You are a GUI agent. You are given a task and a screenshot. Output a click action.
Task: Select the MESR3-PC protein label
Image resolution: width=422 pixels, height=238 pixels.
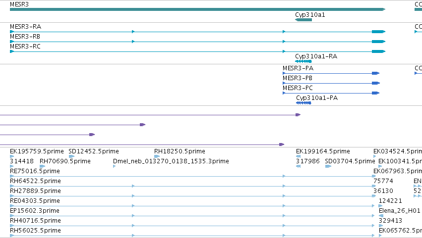coord(298,88)
